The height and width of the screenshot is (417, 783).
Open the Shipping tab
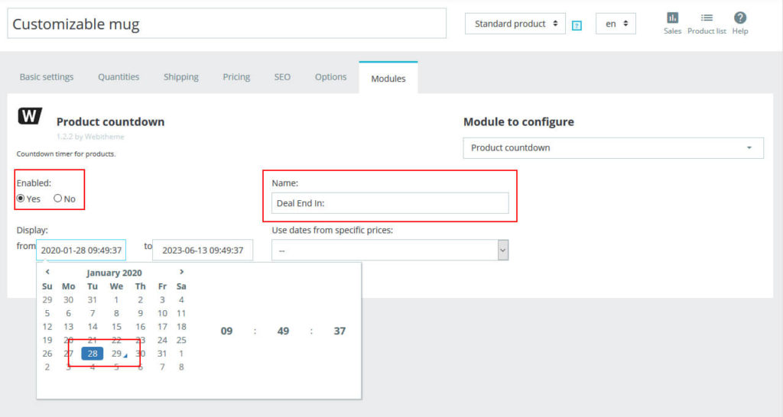[x=180, y=77]
